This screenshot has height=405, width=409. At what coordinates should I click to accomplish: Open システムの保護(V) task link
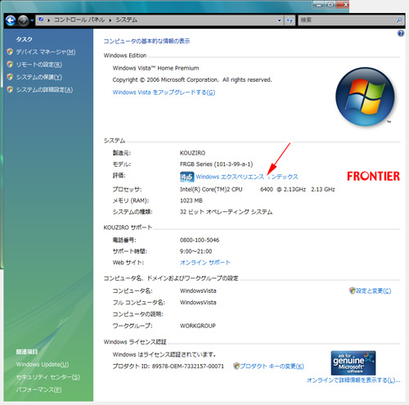point(39,77)
